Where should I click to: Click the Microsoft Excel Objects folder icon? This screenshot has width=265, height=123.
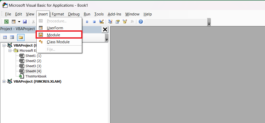coord(16,50)
